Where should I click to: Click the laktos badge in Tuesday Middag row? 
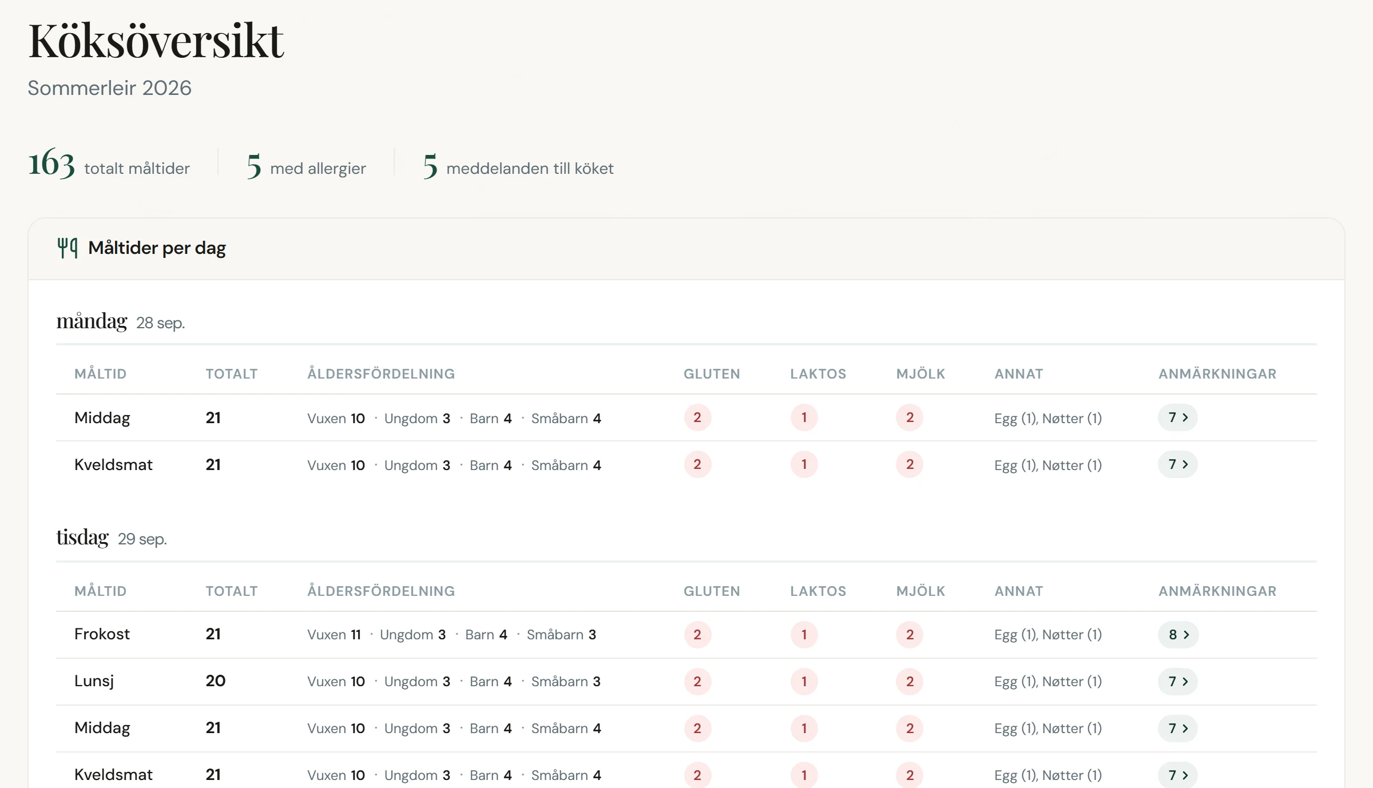click(804, 729)
